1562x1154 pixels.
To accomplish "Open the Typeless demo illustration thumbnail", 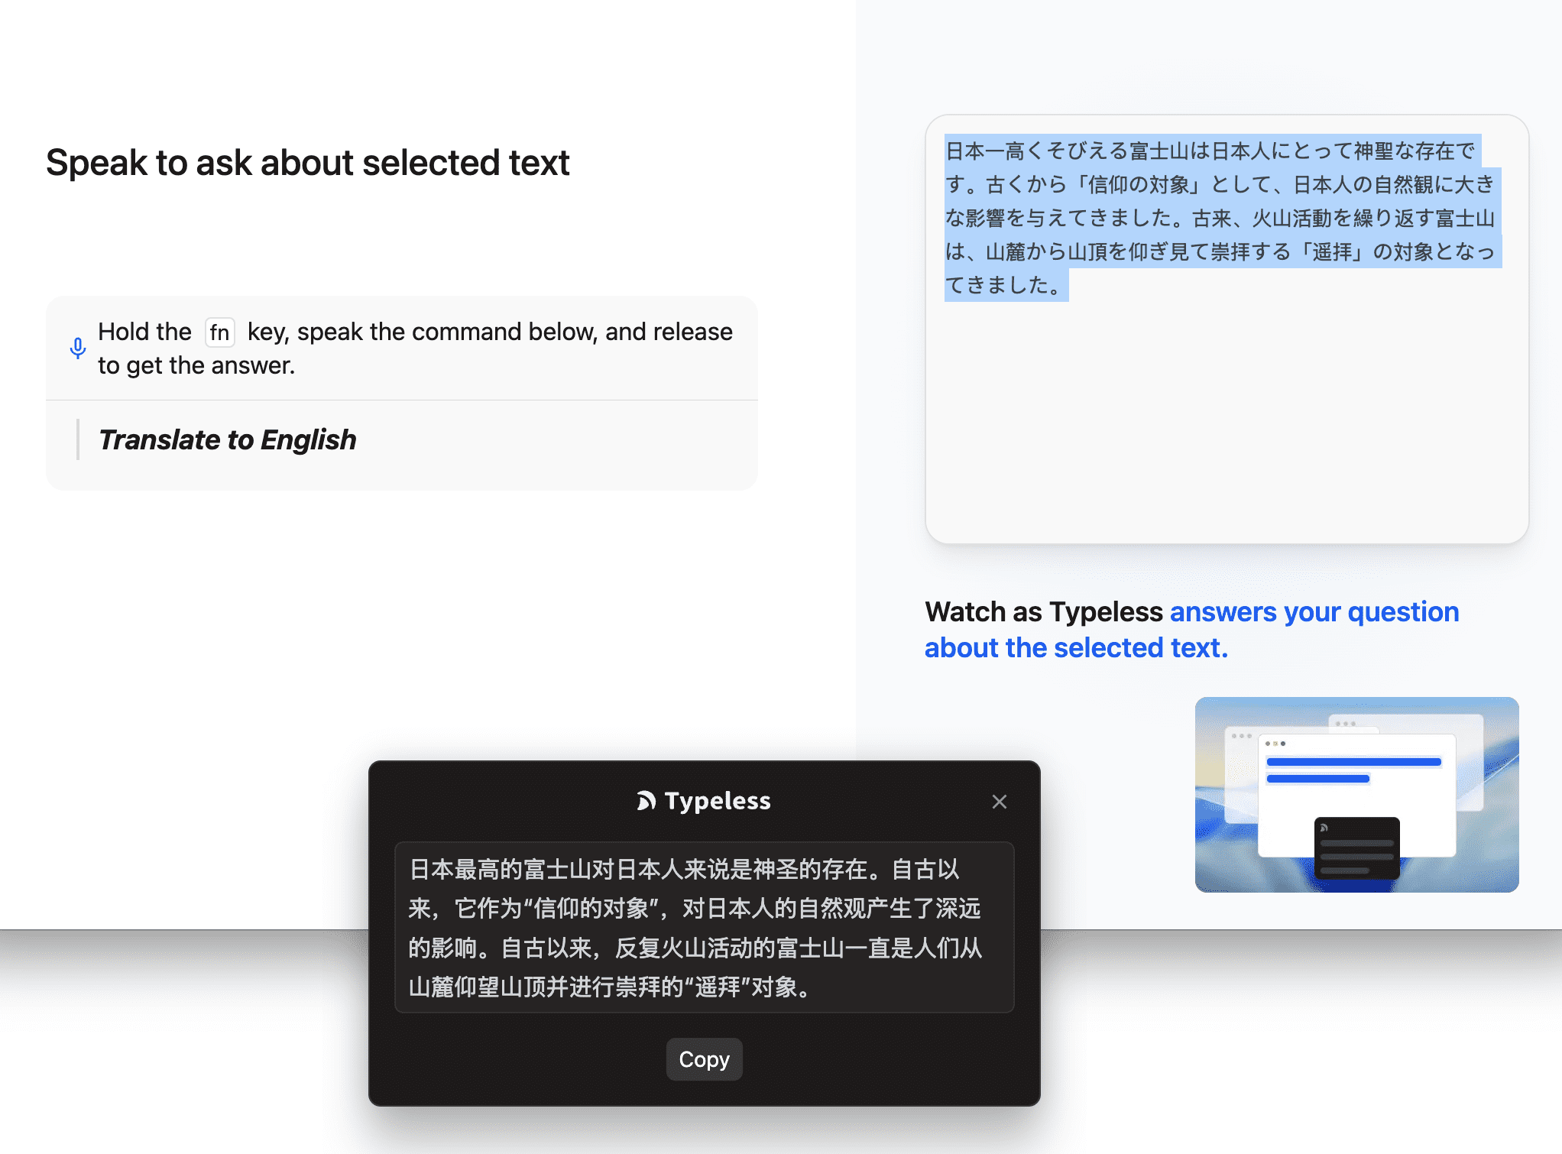I will click(x=1356, y=794).
